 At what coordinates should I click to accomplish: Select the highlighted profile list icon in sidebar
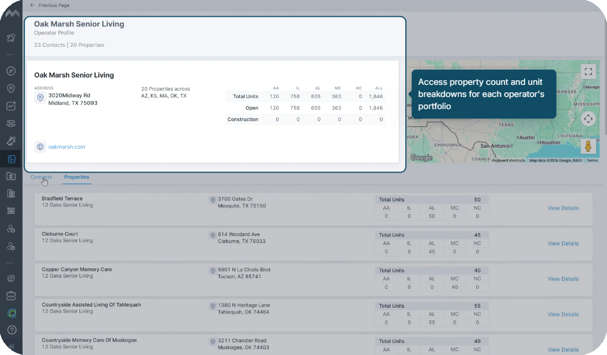[11, 159]
